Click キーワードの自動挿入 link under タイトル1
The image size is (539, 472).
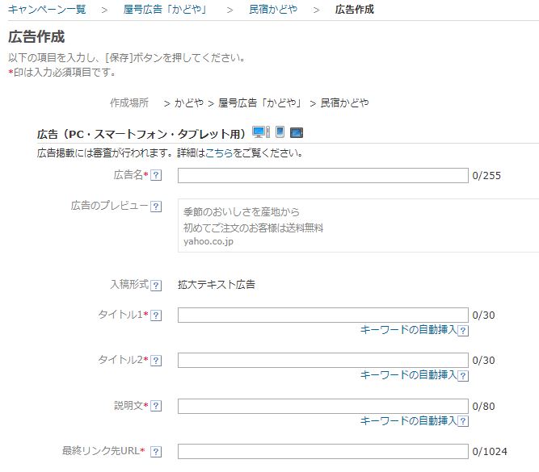click(x=408, y=329)
